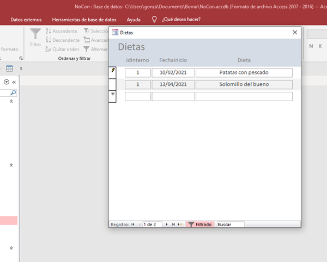
Task: Go to next record in navigator
Action: 166,224
